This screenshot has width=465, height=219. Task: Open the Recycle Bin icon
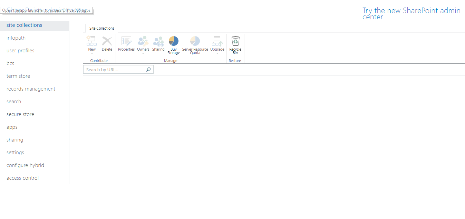[x=235, y=41]
